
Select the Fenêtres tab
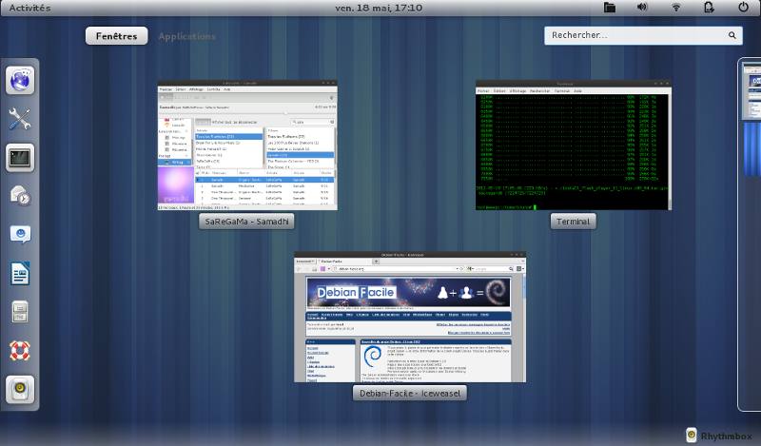116,36
